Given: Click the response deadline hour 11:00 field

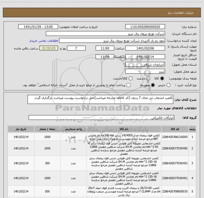Looking at the screenshot, I should 105,48.
